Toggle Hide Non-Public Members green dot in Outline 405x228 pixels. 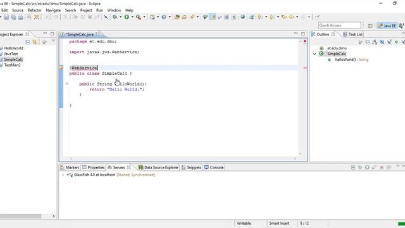[396, 42]
